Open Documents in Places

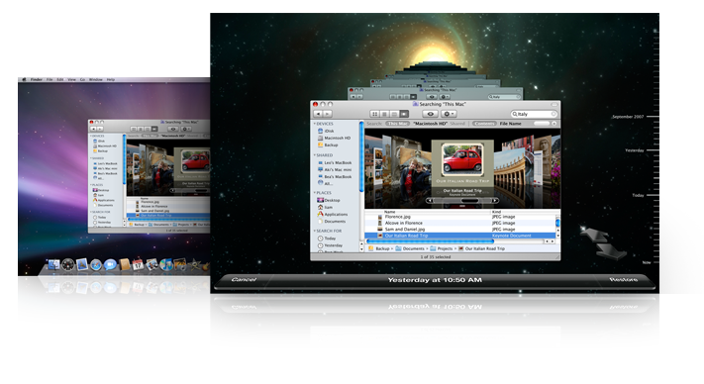tap(332, 222)
